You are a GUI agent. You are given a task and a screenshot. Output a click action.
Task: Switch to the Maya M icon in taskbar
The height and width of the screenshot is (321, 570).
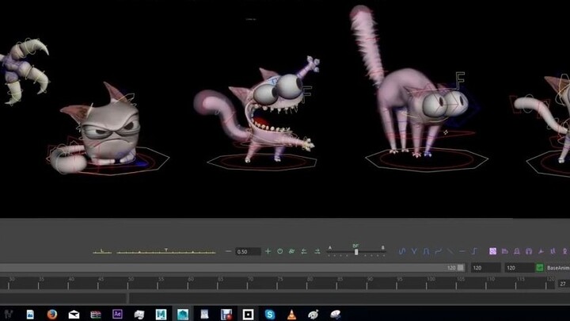(x=161, y=314)
